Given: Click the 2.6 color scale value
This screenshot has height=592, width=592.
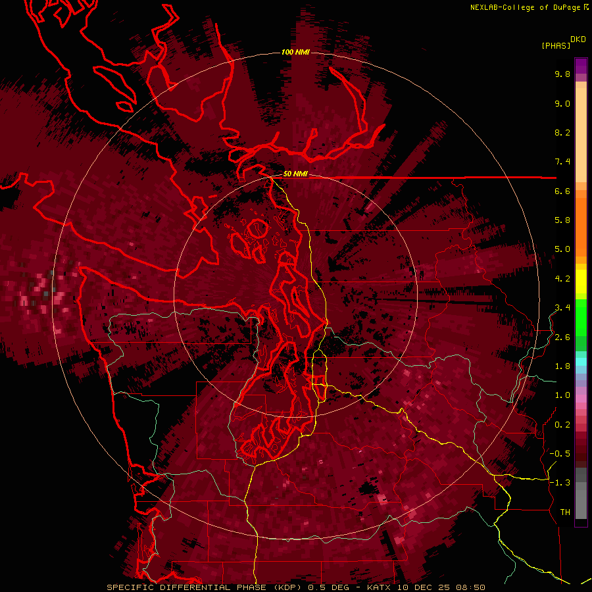Looking at the screenshot, I should click(x=562, y=337).
